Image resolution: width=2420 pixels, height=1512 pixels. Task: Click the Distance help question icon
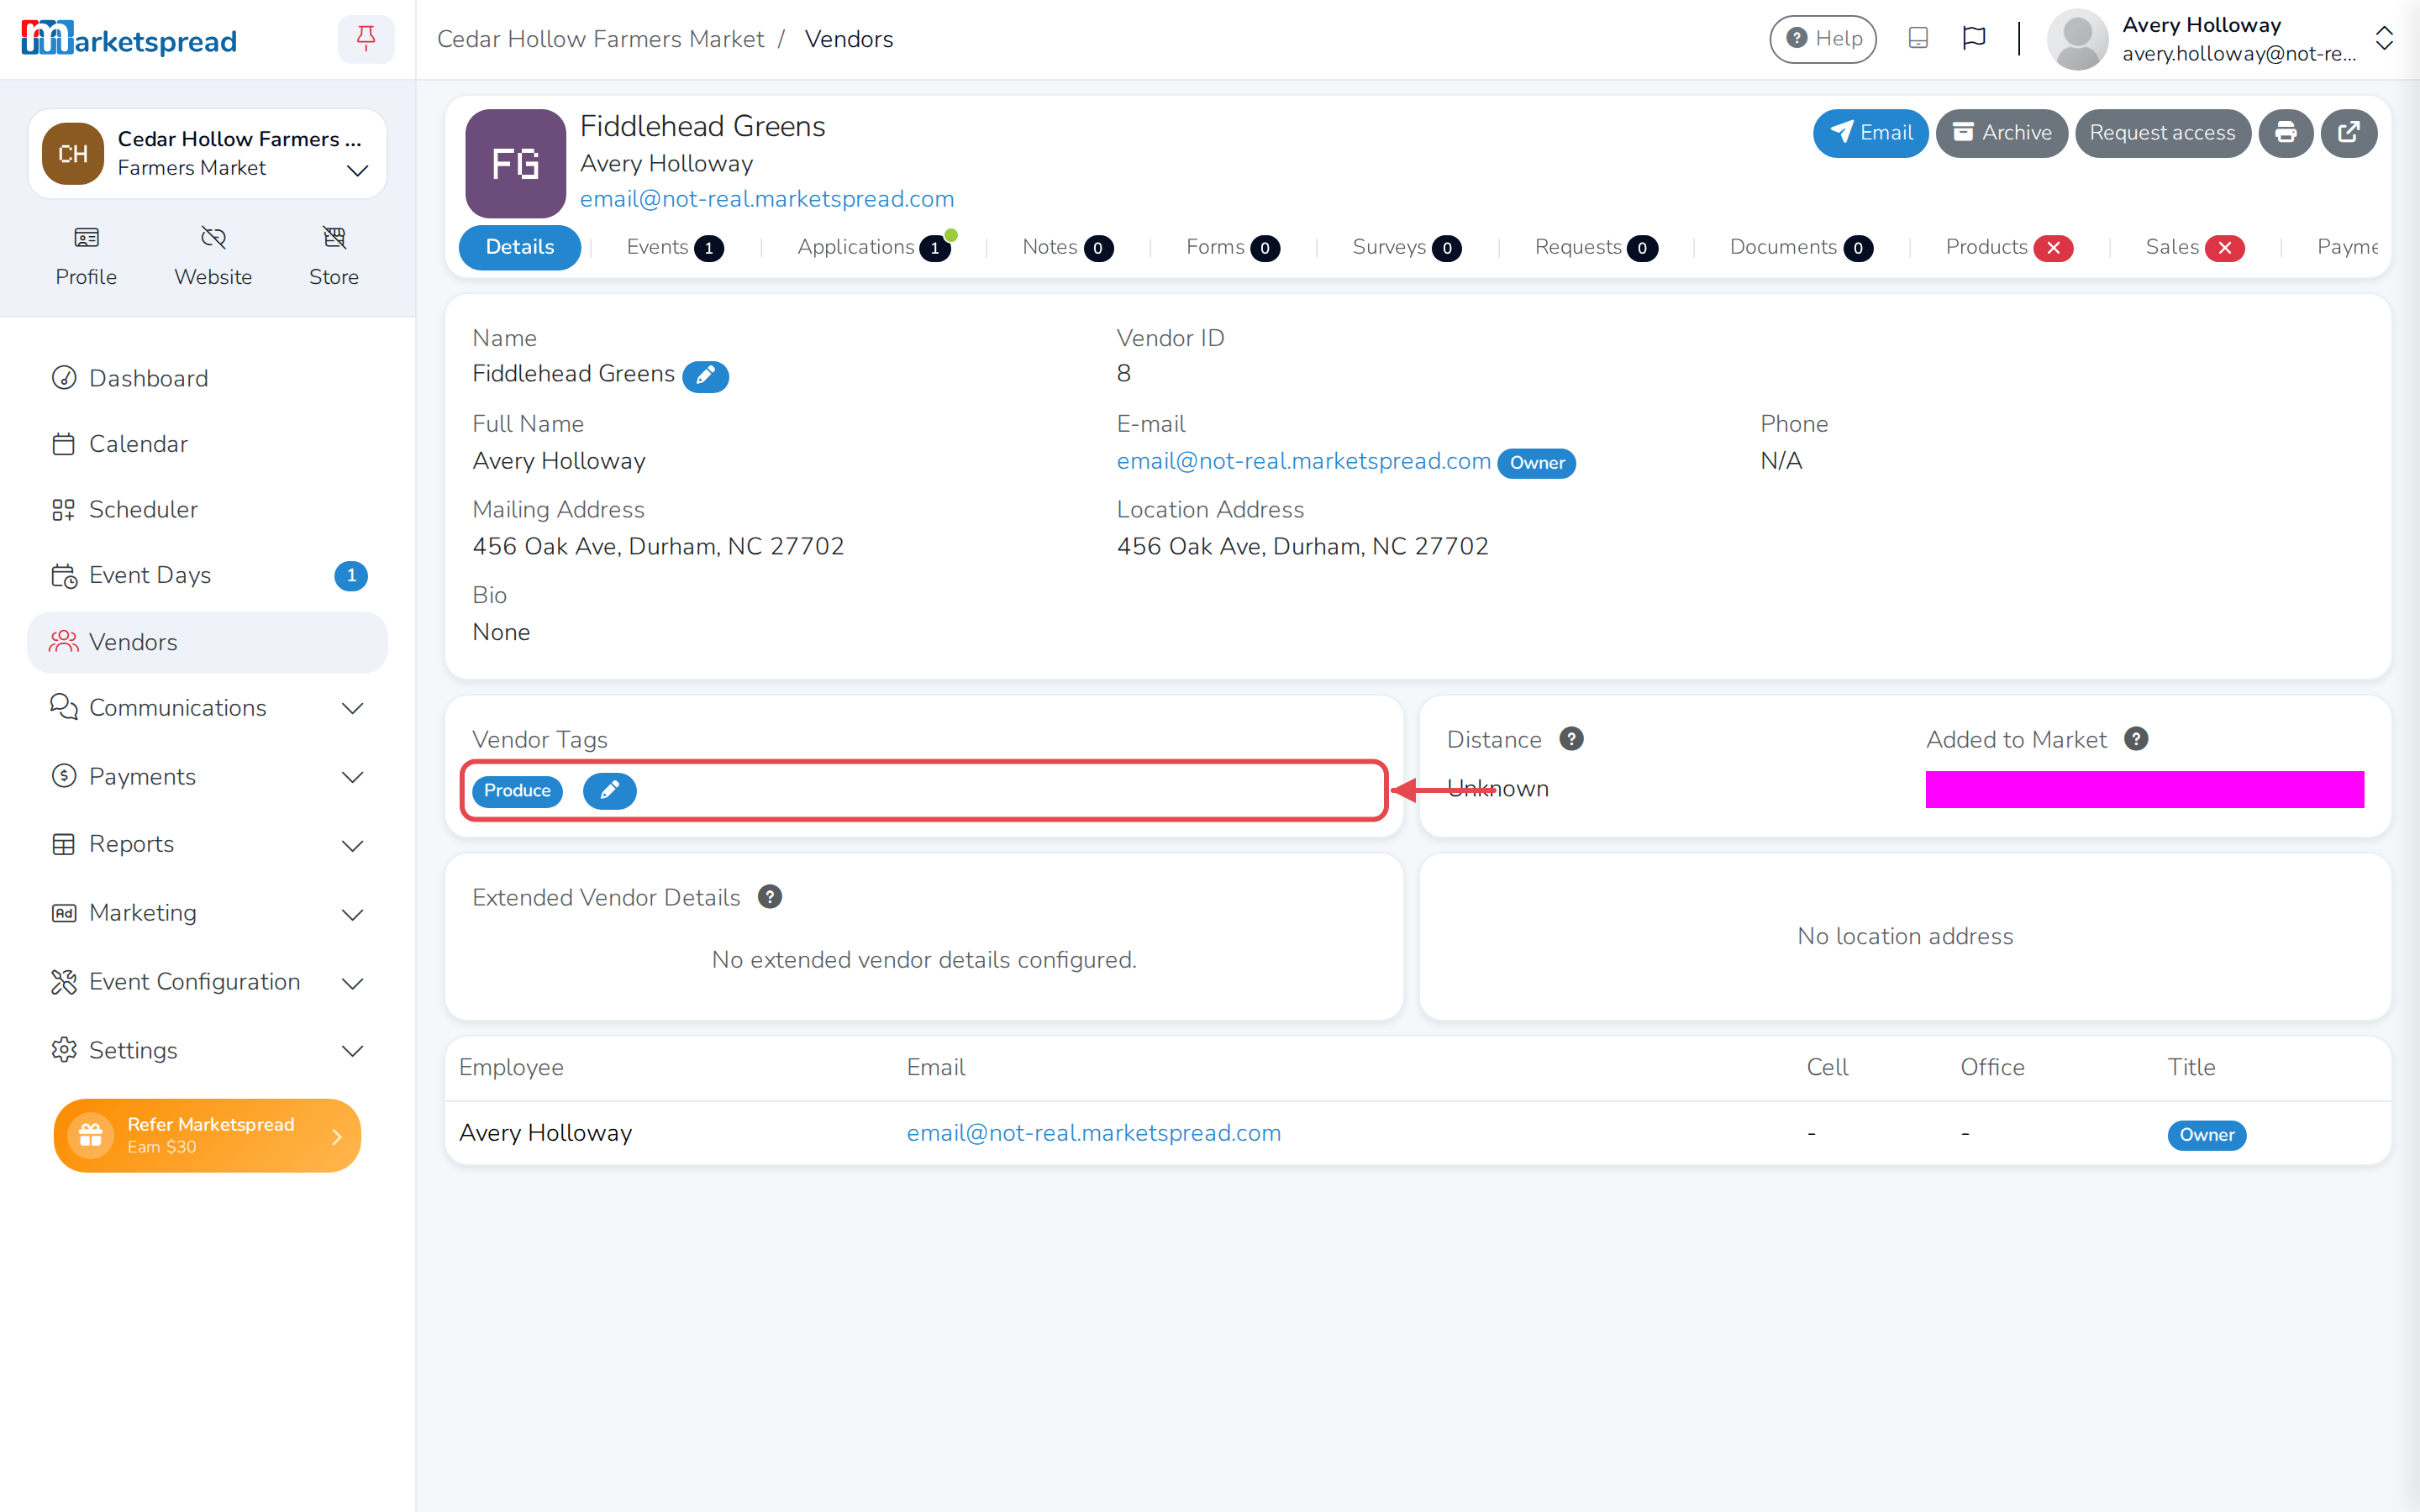[1571, 739]
